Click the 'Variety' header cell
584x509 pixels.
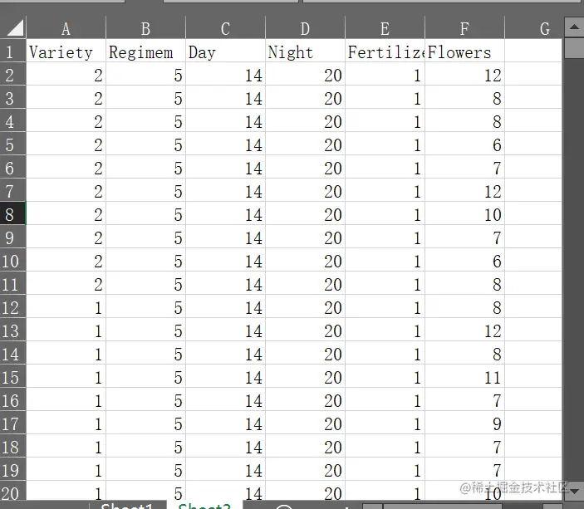click(66, 51)
